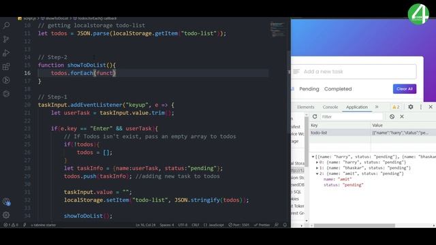Screen dimensions: 436x245
Task: Open the Extensions view icon
Action: point(6,67)
